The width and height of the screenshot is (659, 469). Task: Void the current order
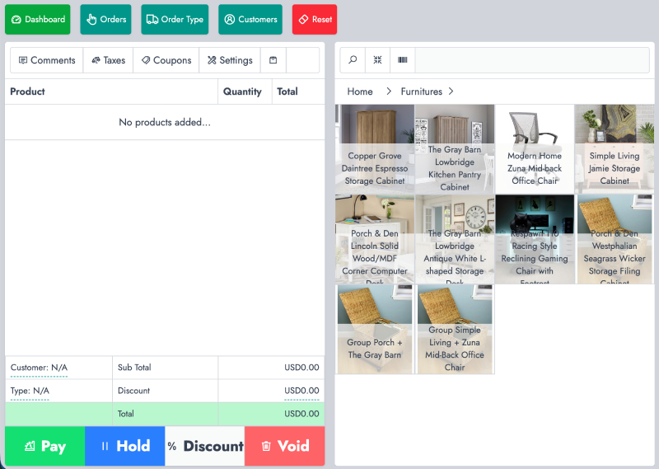[284, 446]
